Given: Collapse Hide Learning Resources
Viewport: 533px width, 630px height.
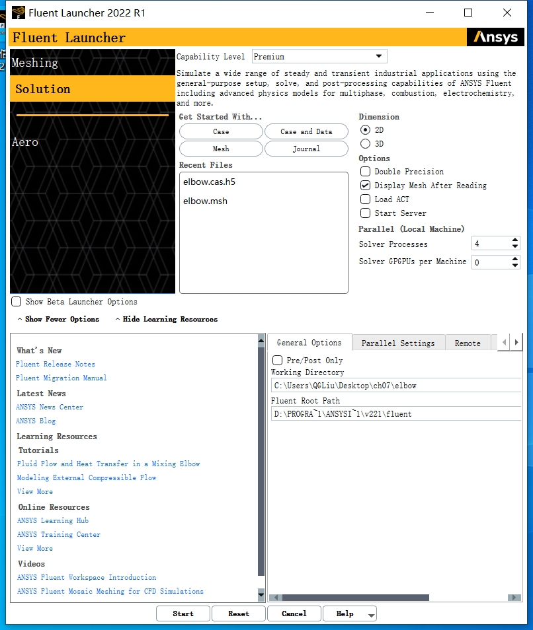Looking at the screenshot, I should (x=167, y=319).
